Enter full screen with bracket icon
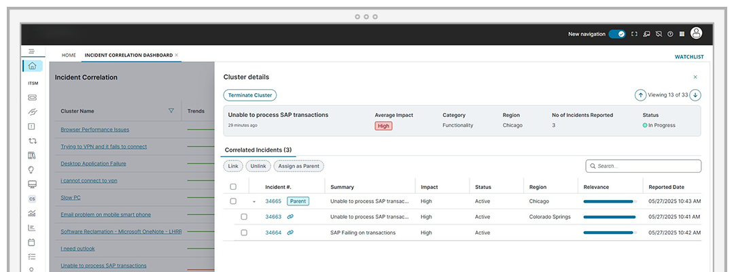This screenshot has height=272, width=734. tap(634, 34)
